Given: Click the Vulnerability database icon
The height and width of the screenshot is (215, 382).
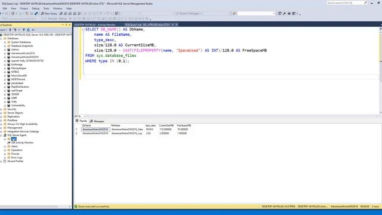Looking at the screenshot, I should (x=9, y=105).
